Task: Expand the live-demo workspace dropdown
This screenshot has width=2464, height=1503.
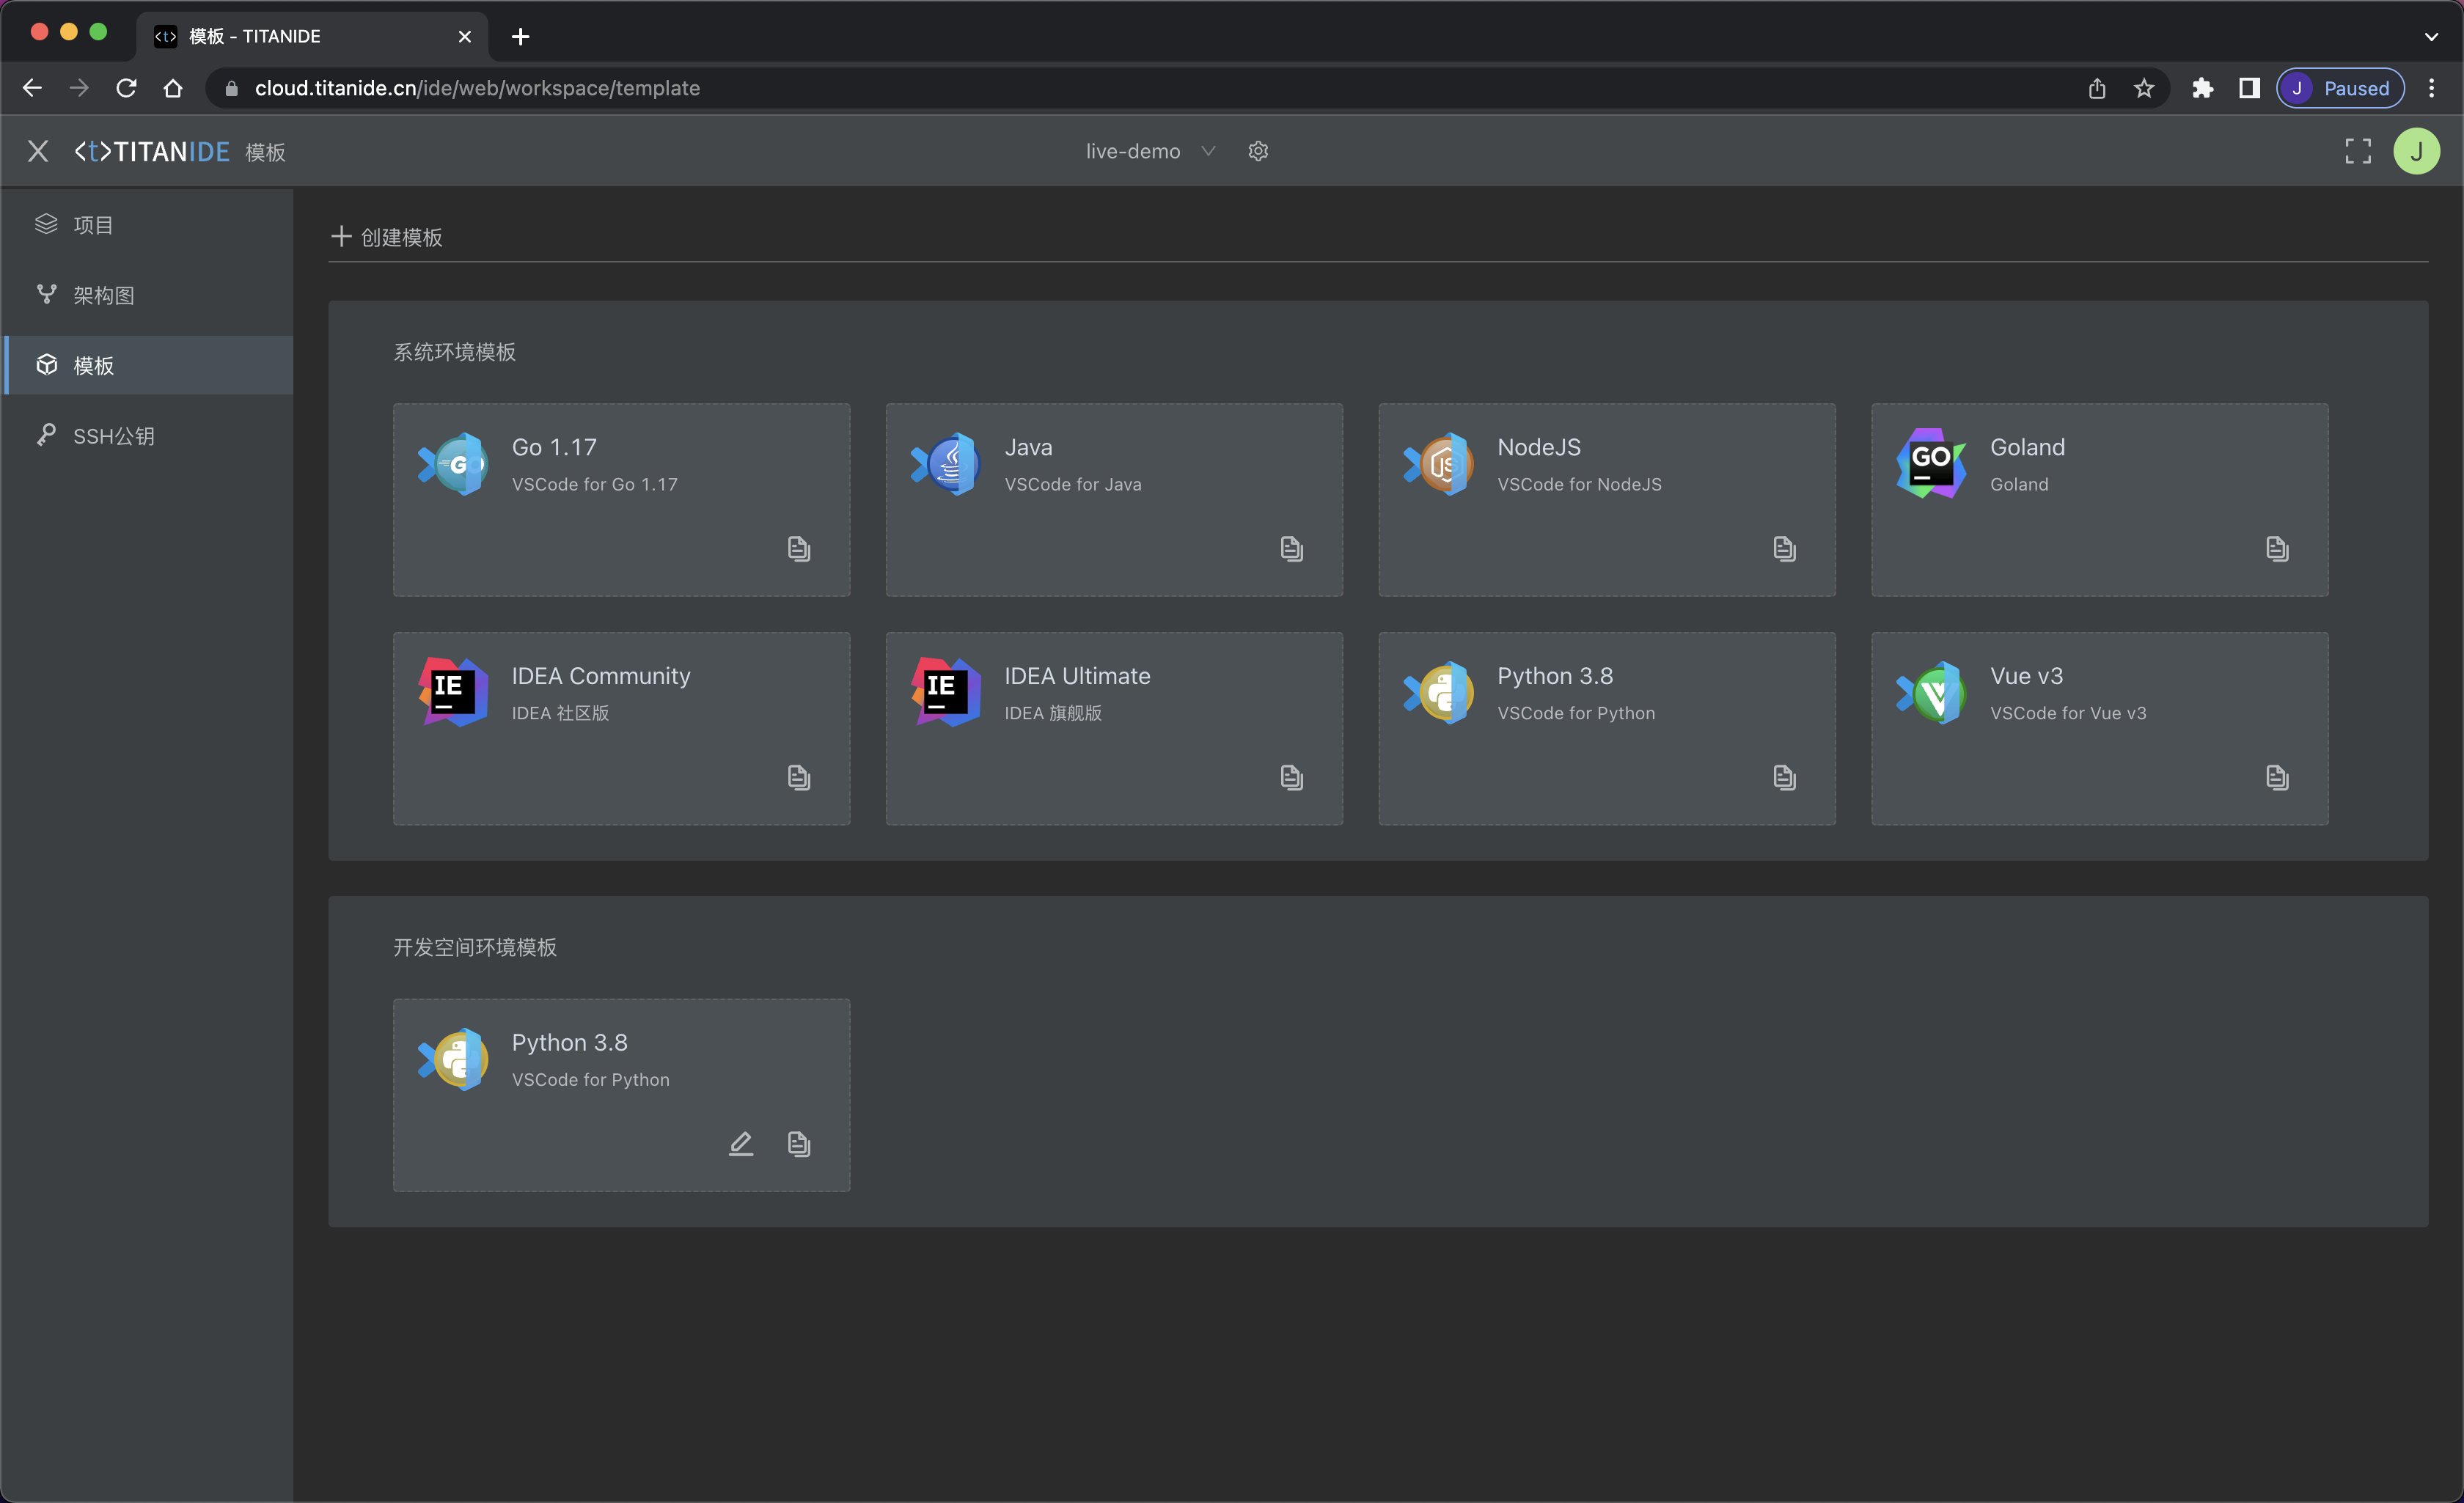Action: pos(1150,151)
